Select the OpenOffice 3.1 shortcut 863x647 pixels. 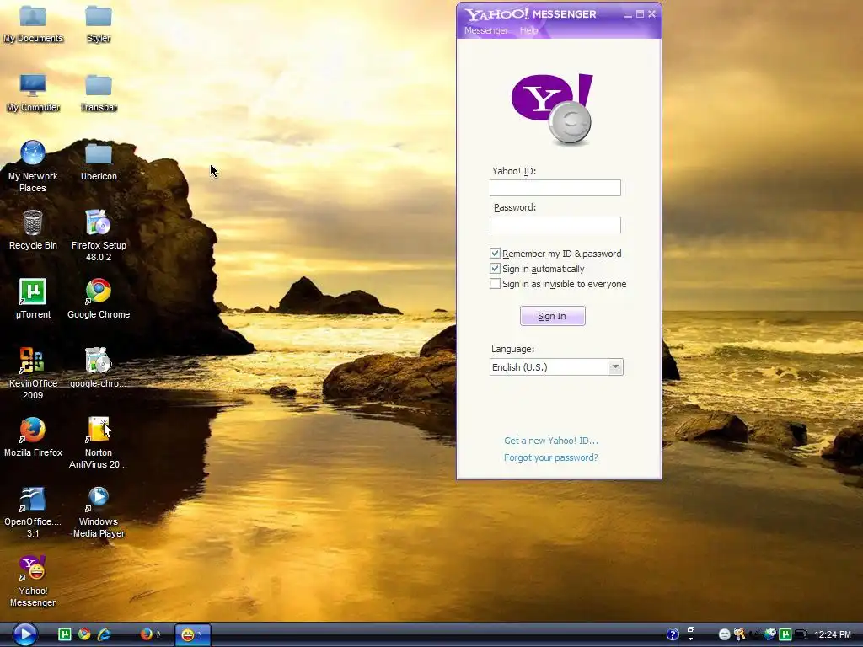(x=33, y=512)
